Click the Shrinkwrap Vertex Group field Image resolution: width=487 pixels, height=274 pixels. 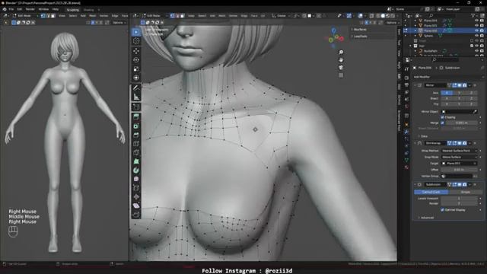(x=457, y=176)
